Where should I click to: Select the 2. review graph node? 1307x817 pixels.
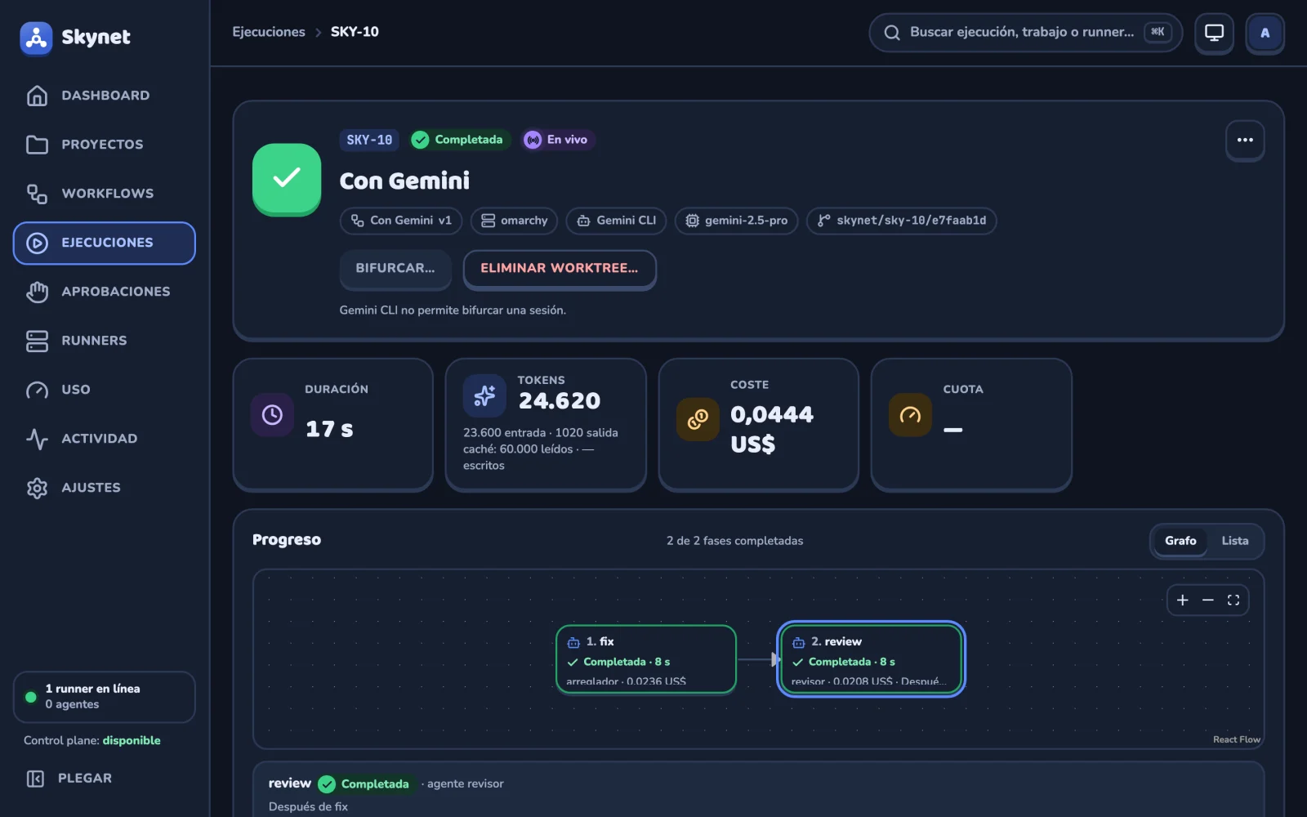(871, 659)
